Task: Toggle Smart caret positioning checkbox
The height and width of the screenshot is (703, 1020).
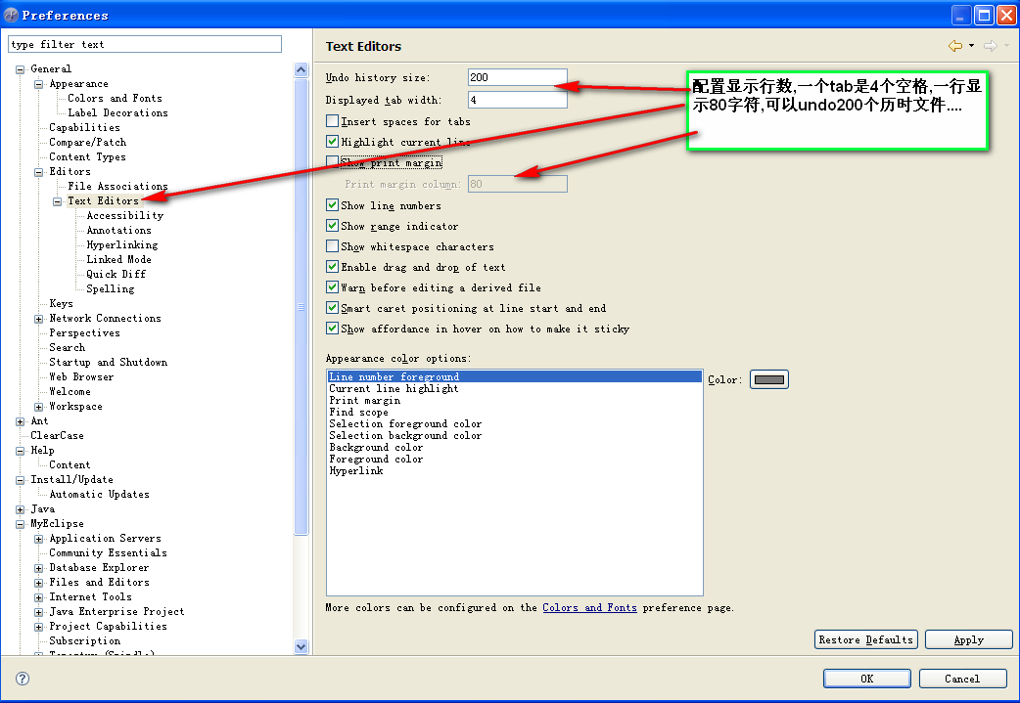Action: point(333,308)
